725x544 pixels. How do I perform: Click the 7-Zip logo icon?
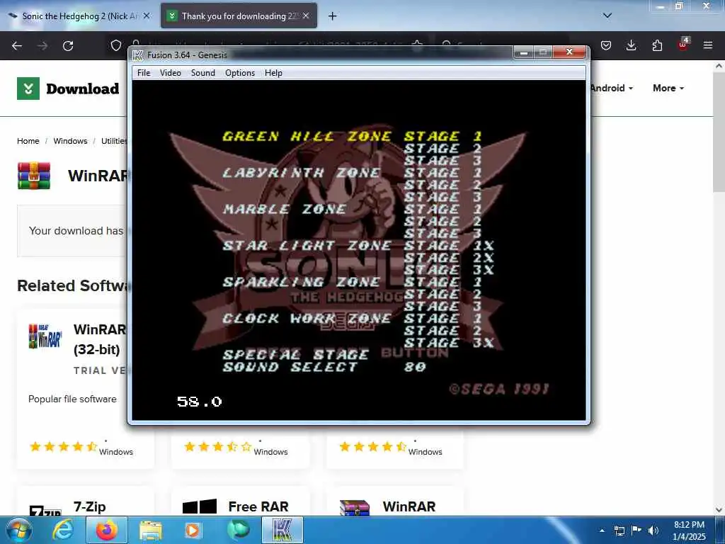pyautogui.click(x=45, y=510)
